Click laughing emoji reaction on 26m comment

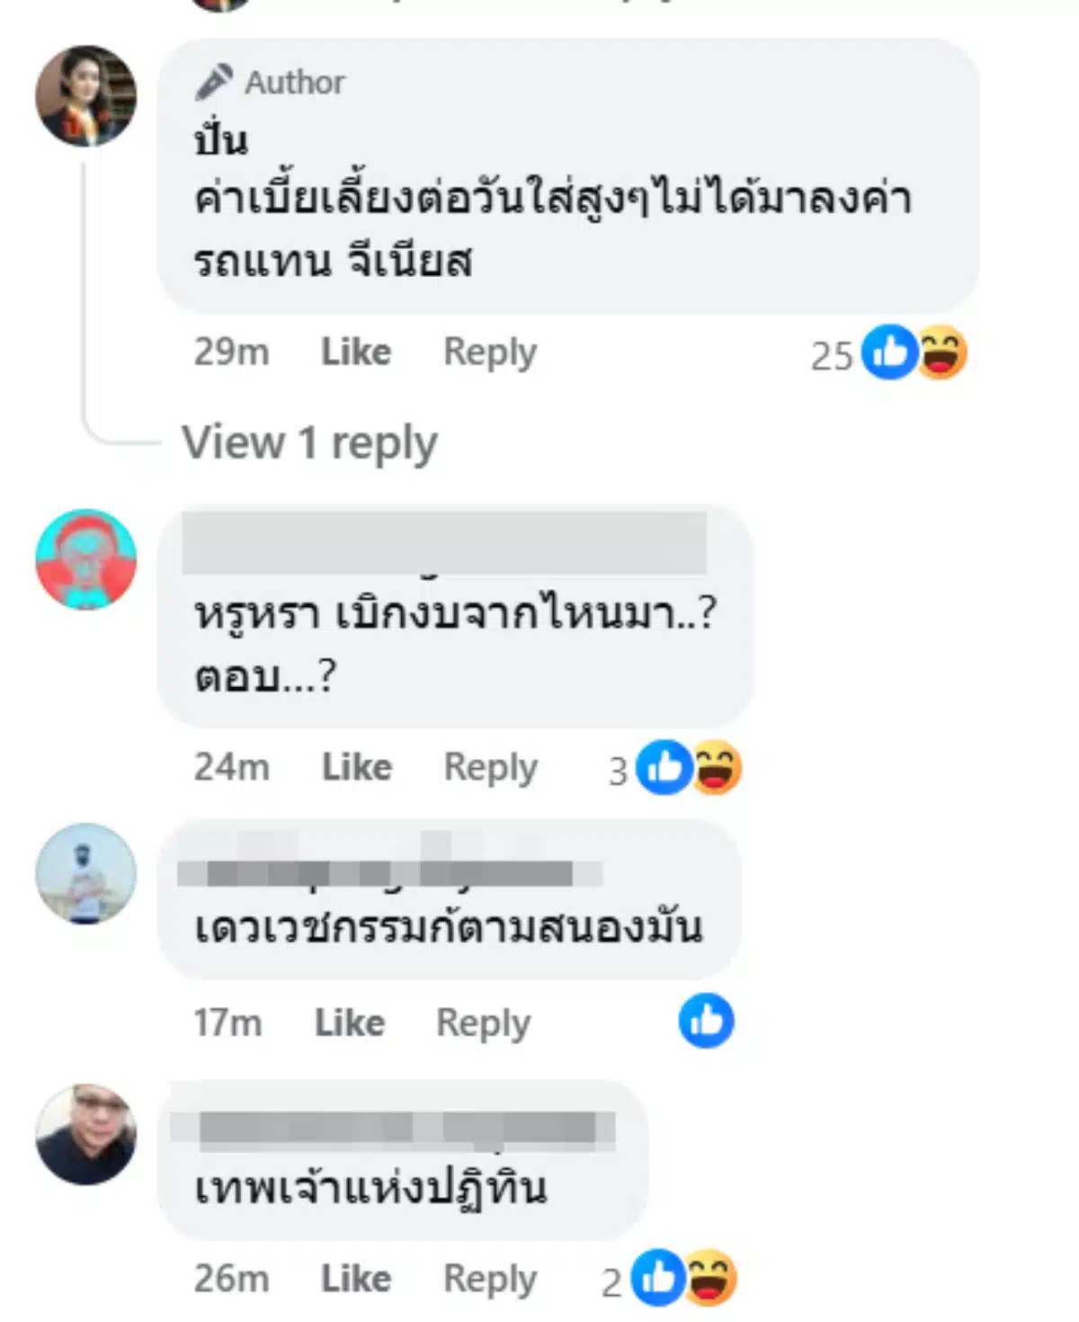click(711, 1278)
